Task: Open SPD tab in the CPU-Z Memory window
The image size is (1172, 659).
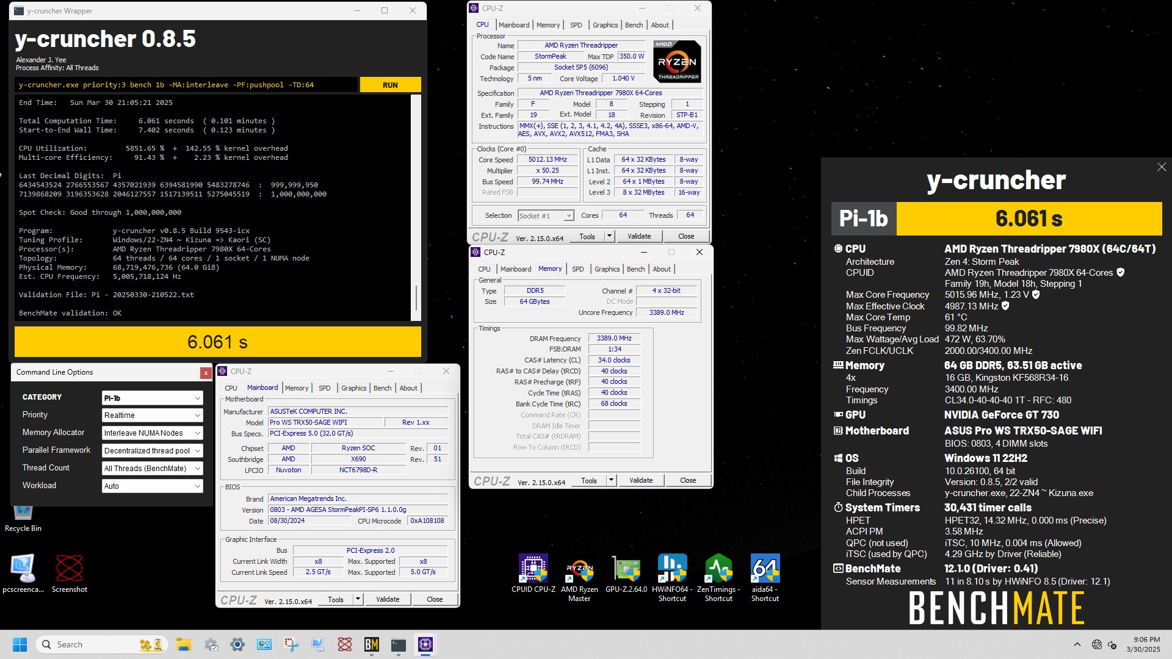Action: pos(578,269)
